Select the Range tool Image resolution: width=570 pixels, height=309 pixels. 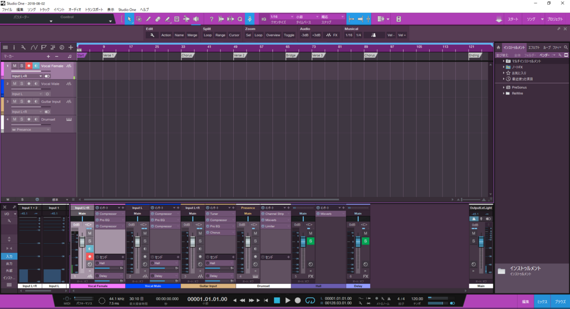click(139, 19)
